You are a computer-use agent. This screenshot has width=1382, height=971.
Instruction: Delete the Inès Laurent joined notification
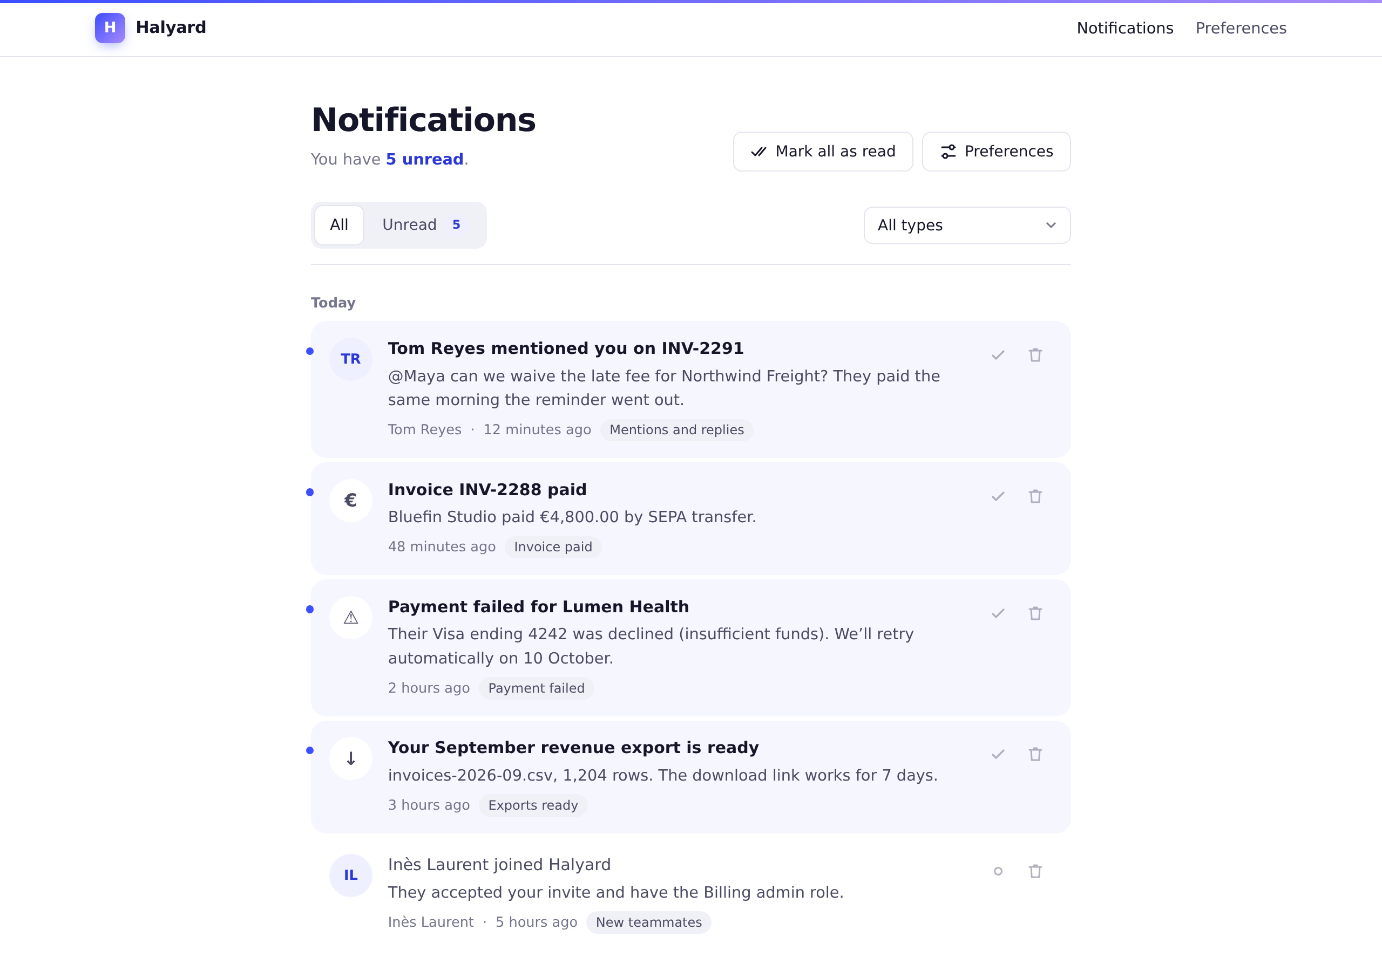(x=1035, y=871)
